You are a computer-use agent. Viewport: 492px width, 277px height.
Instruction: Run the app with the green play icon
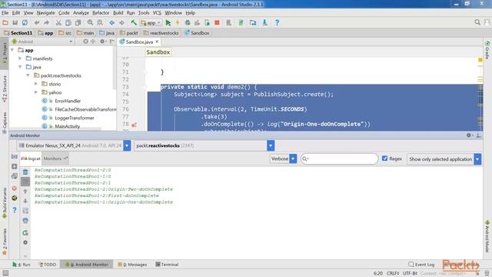coord(168,22)
